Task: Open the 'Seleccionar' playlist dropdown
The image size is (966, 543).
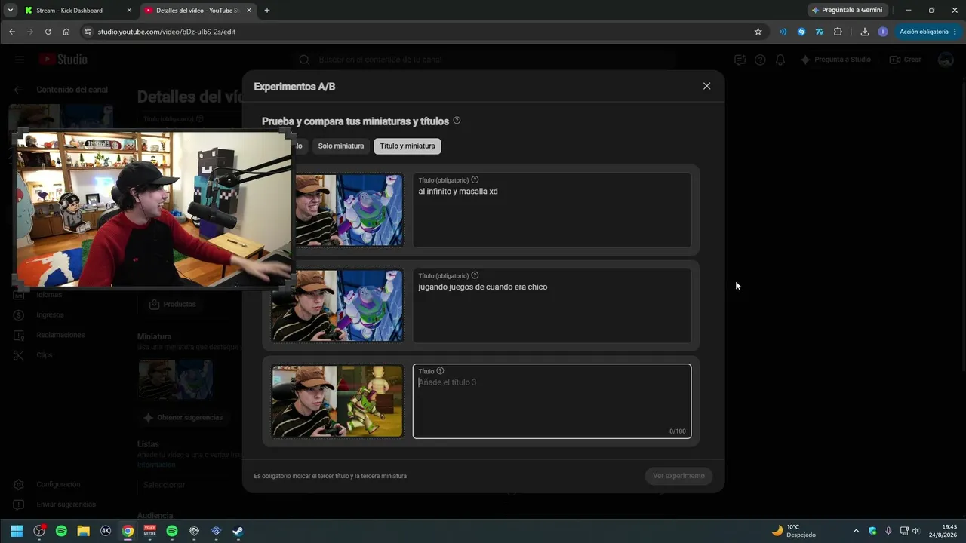Action: coord(190,485)
